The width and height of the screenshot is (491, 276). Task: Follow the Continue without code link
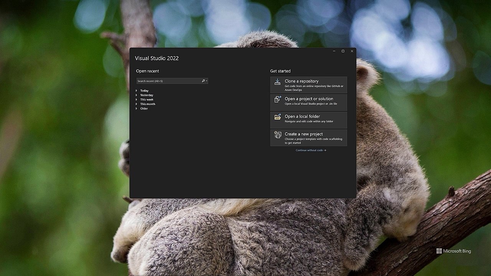coord(311,150)
